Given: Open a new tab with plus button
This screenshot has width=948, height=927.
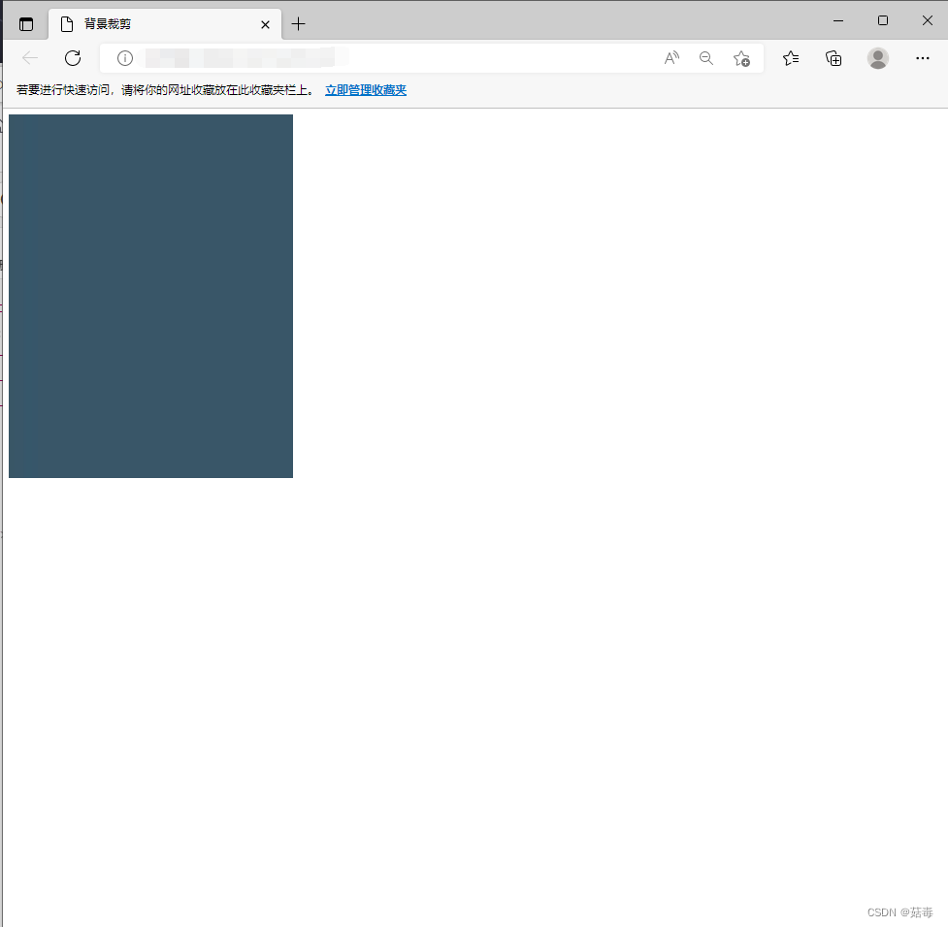Looking at the screenshot, I should (x=298, y=24).
